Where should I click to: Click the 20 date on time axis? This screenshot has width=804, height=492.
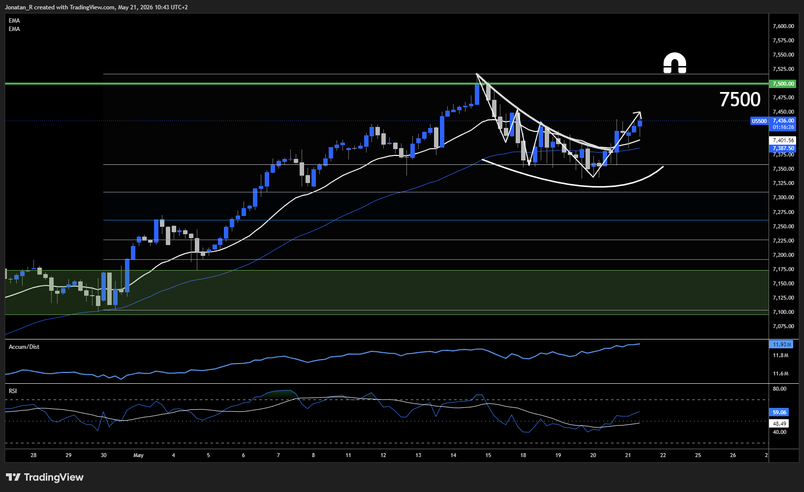[593, 455]
